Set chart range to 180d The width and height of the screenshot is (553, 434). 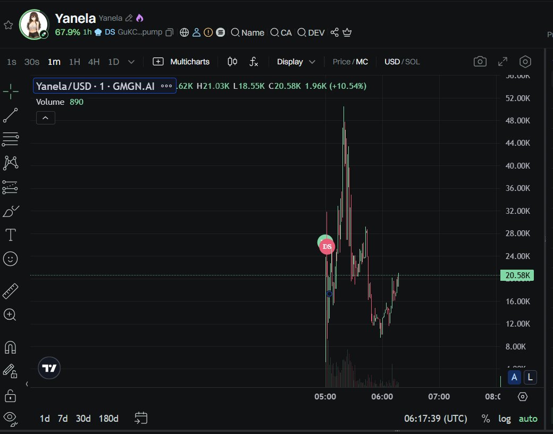point(108,419)
